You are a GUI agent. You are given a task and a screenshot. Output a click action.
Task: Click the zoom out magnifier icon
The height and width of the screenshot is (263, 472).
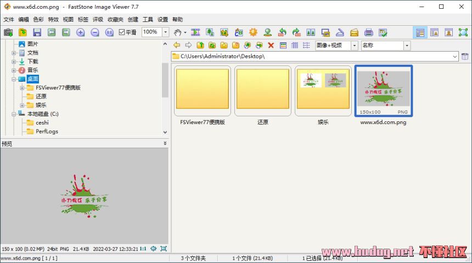click(x=94, y=32)
